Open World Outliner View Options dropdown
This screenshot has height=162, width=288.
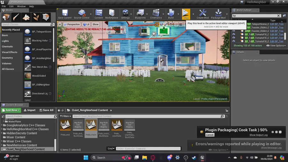(276, 45)
